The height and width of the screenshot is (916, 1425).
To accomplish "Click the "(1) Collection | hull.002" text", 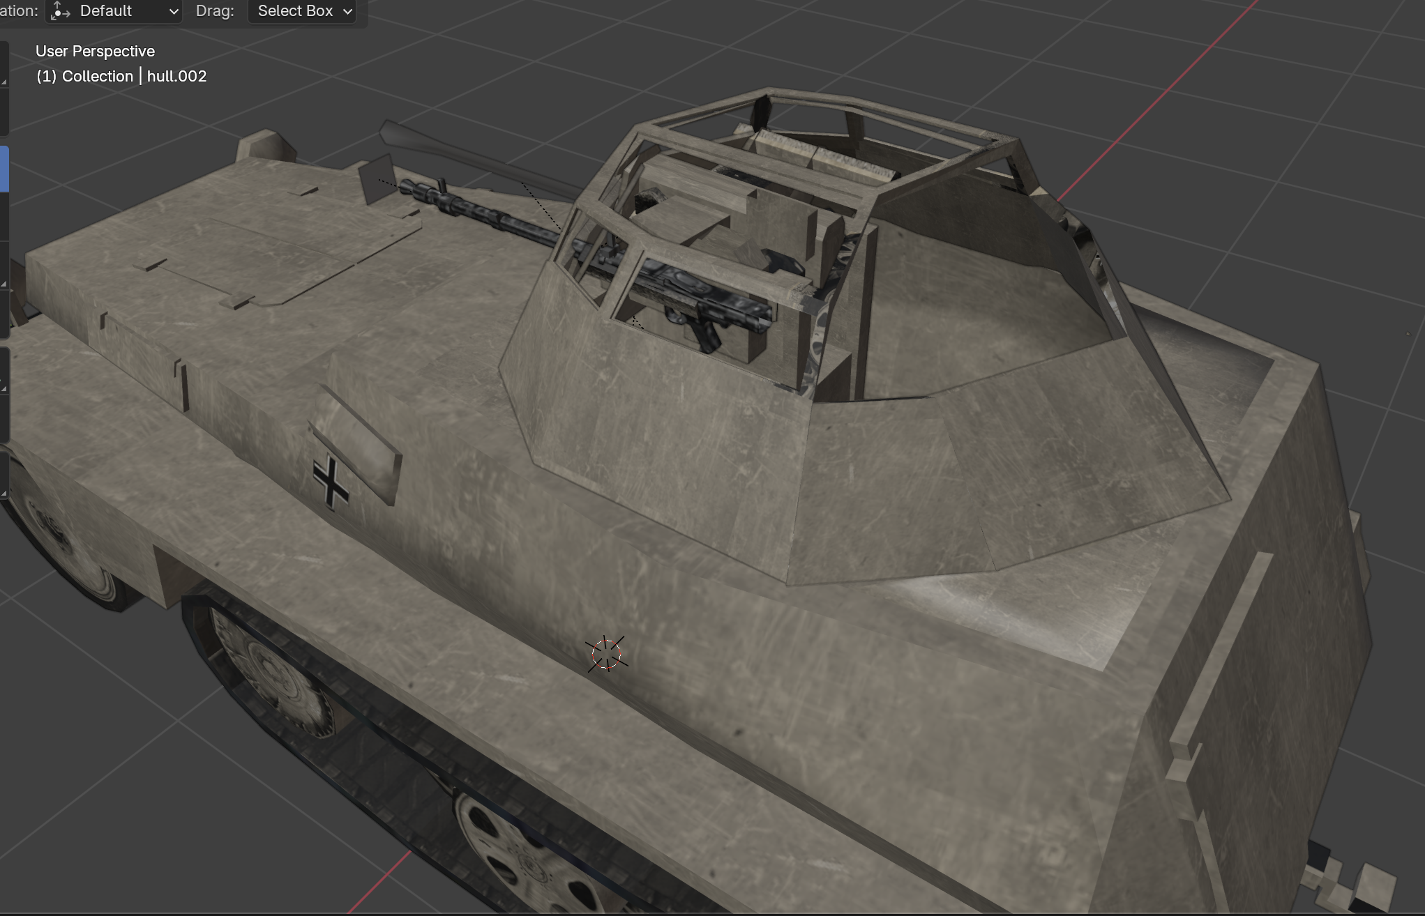I will pos(121,77).
